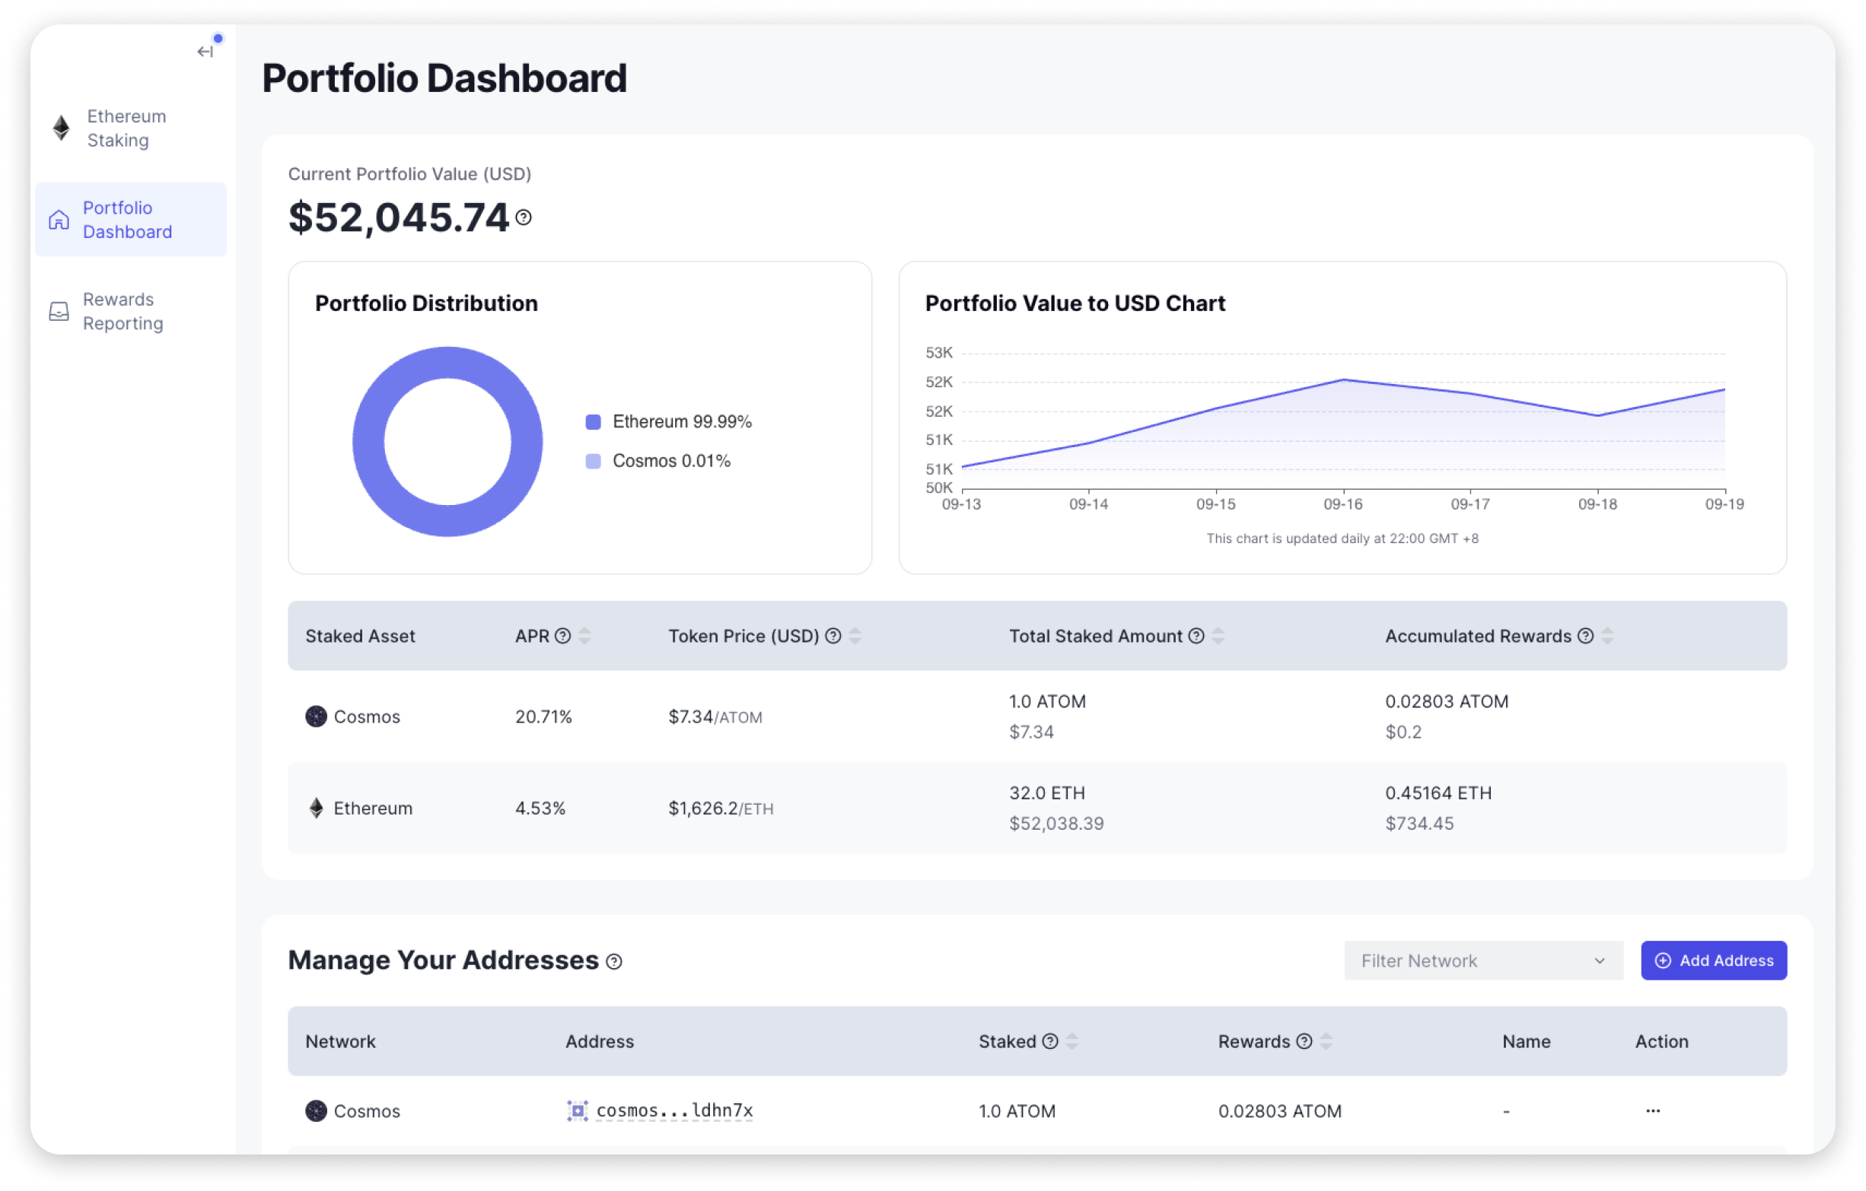Sort table by Accumulated Rewards arrows
The height and width of the screenshot is (1191, 1866).
coord(1608,637)
